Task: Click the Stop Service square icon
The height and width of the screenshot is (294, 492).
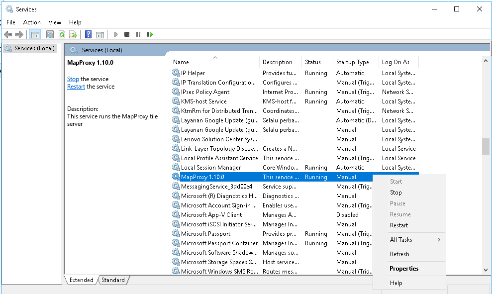Action: (x=127, y=34)
